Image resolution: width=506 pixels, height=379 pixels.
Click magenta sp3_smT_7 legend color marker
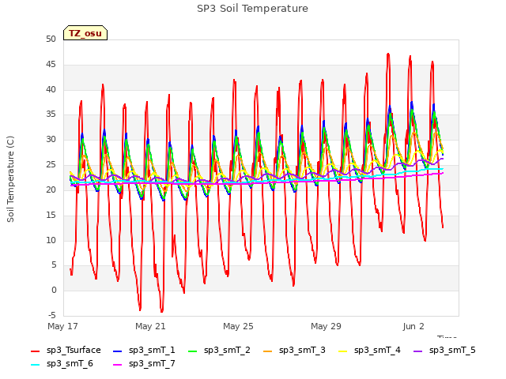coord(118,365)
